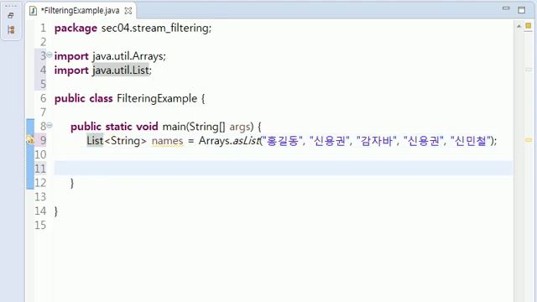Click the Java file icon on the editor tab
This screenshot has height=302, width=537.
click(33, 11)
